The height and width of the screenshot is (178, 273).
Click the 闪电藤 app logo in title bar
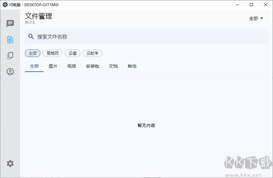pyautogui.click(x=5, y=5)
